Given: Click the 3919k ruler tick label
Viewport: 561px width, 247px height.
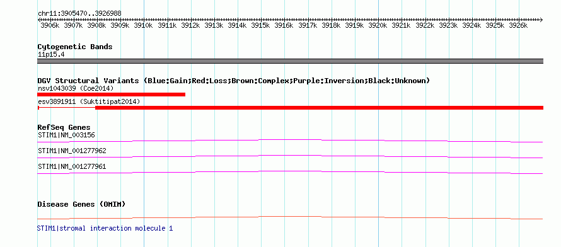Looking at the screenshot, I should click(x=355, y=25).
